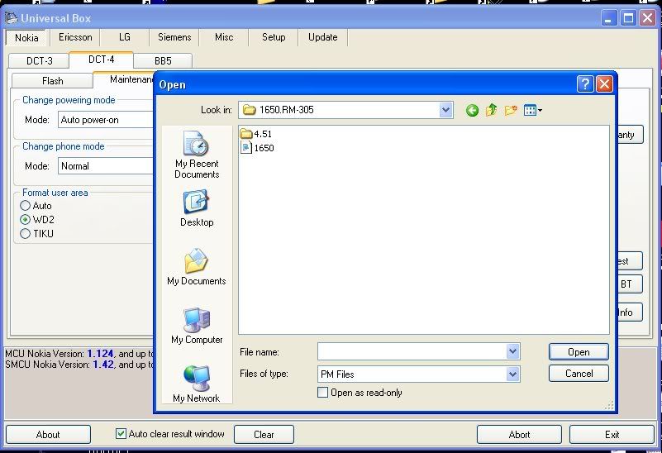Close the Open dialog with red X
662x453 pixels.
click(605, 84)
